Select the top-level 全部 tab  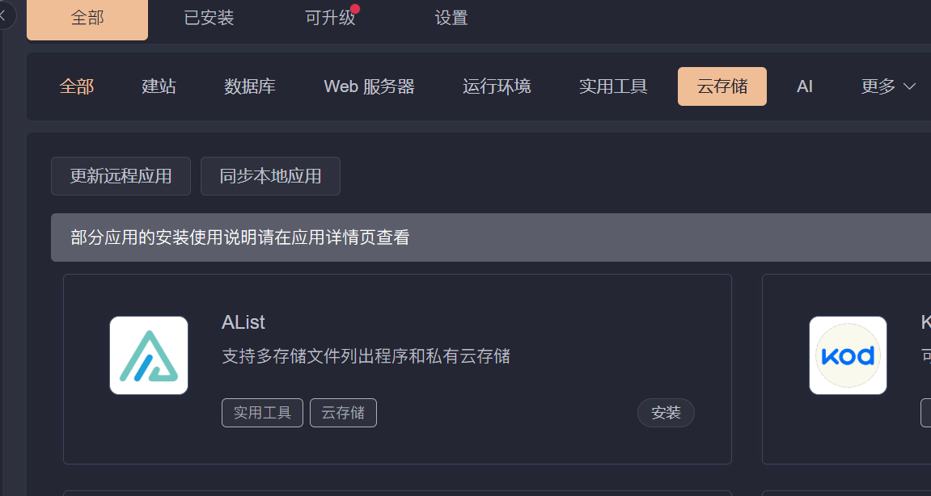point(87,18)
